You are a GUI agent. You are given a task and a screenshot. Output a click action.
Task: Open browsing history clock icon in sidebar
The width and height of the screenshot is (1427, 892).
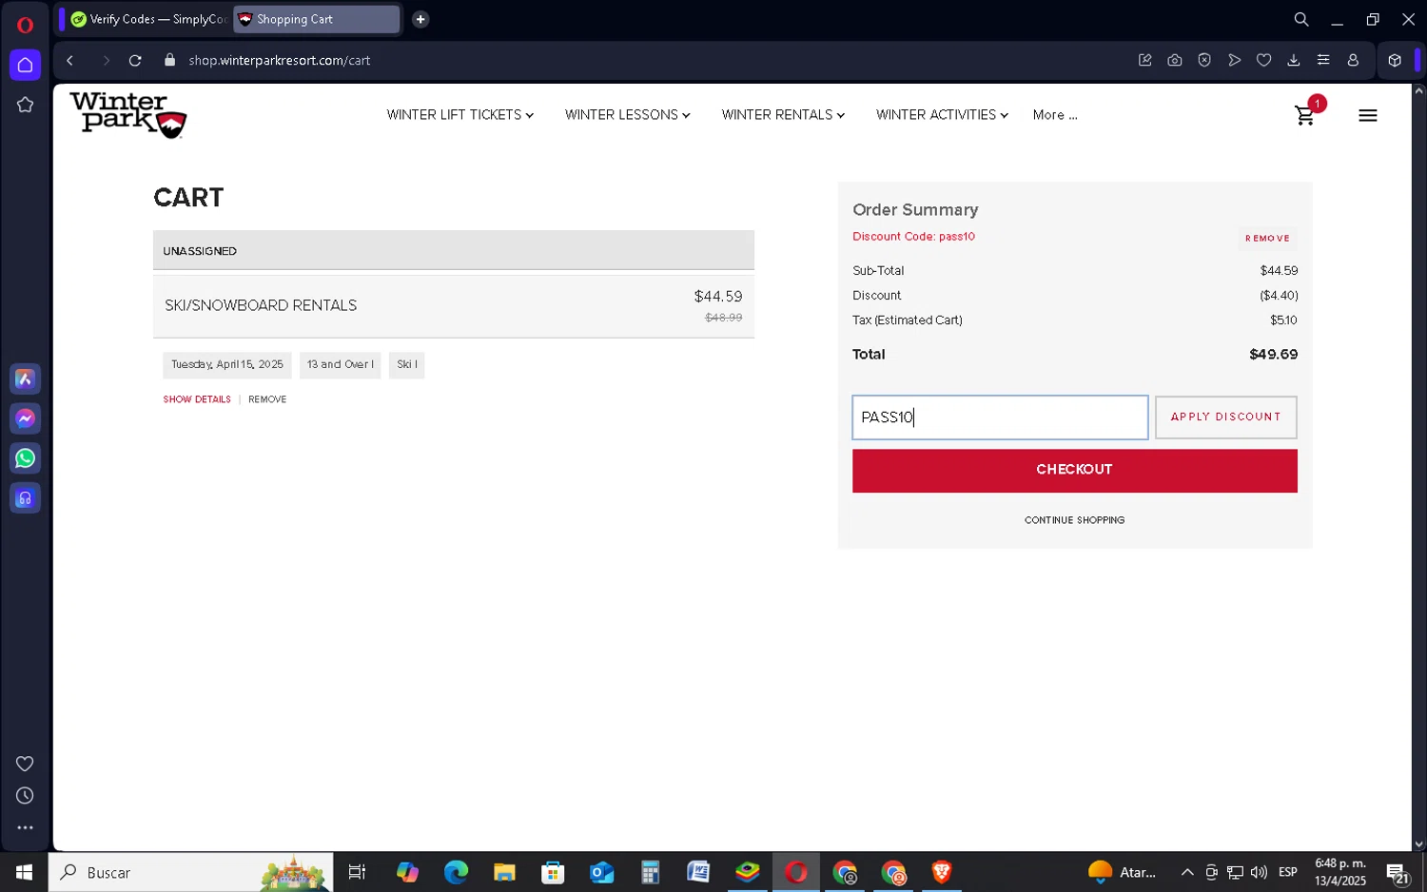pyautogui.click(x=25, y=796)
